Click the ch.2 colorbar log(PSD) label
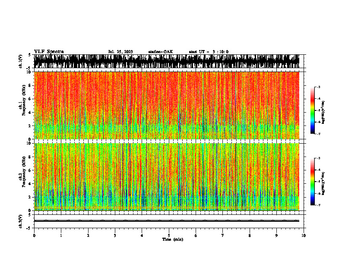 tap(323, 183)
